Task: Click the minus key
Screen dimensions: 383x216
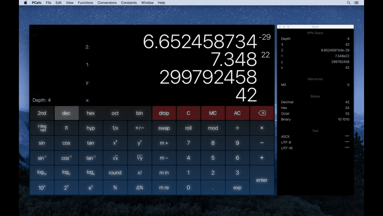Action: [262, 143]
